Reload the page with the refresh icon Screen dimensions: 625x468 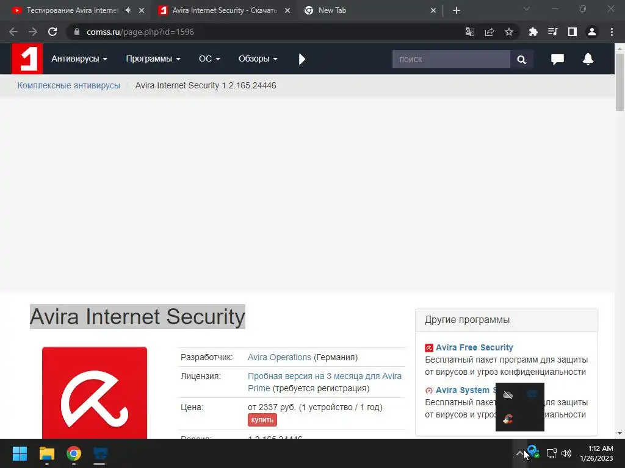(52, 32)
